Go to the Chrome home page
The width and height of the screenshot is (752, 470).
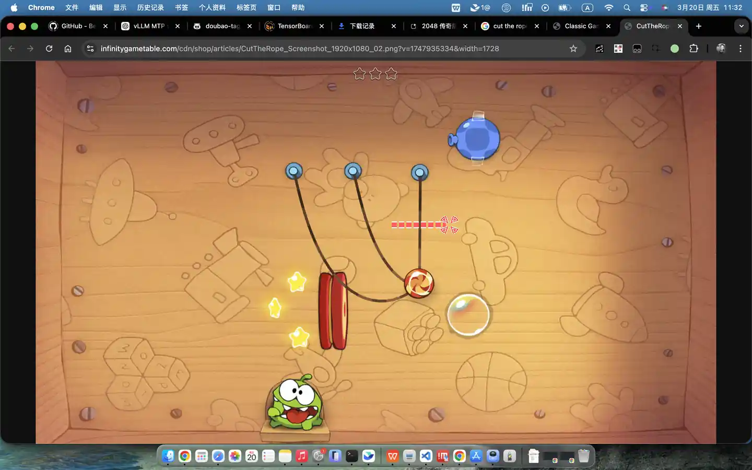(68, 49)
